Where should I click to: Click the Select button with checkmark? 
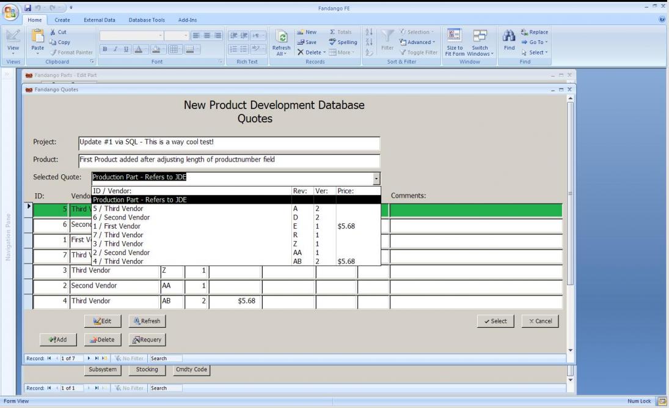495,321
